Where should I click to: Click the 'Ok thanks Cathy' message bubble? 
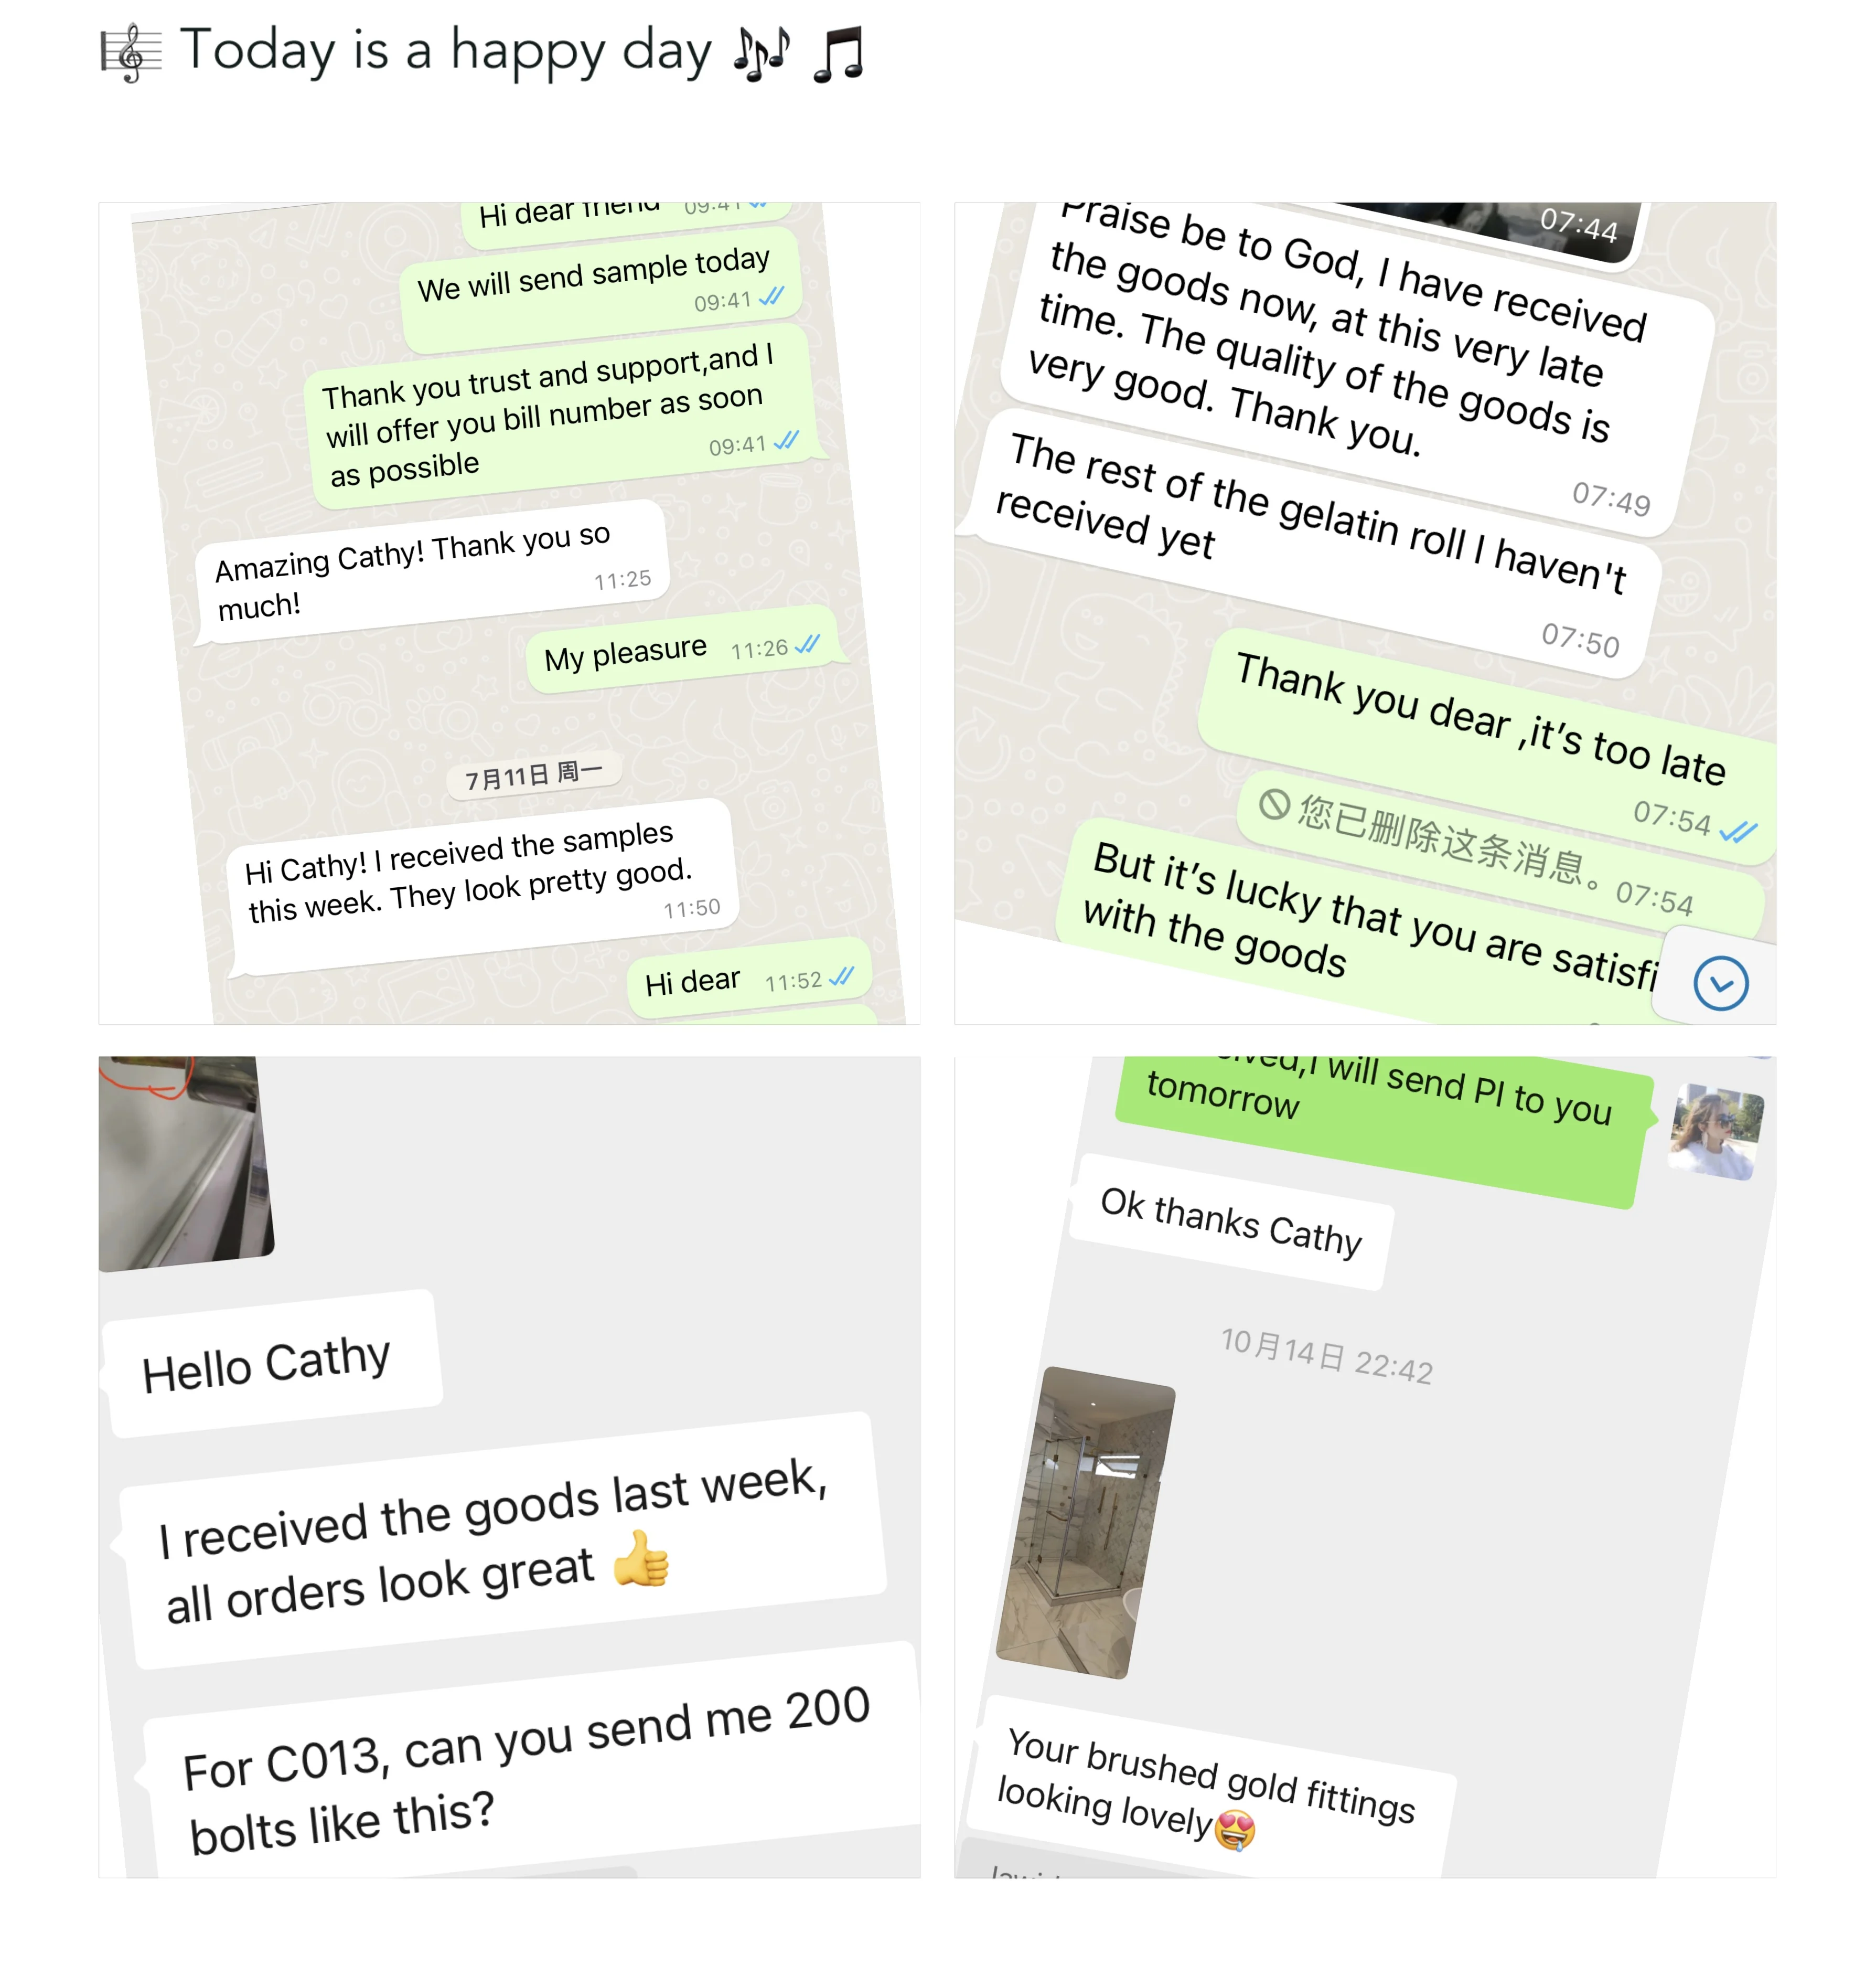coord(1231,1221)
